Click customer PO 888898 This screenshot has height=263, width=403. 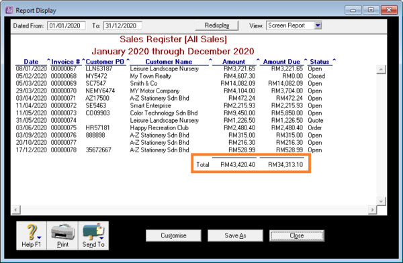pyautogui.click(x=95, y=135)
